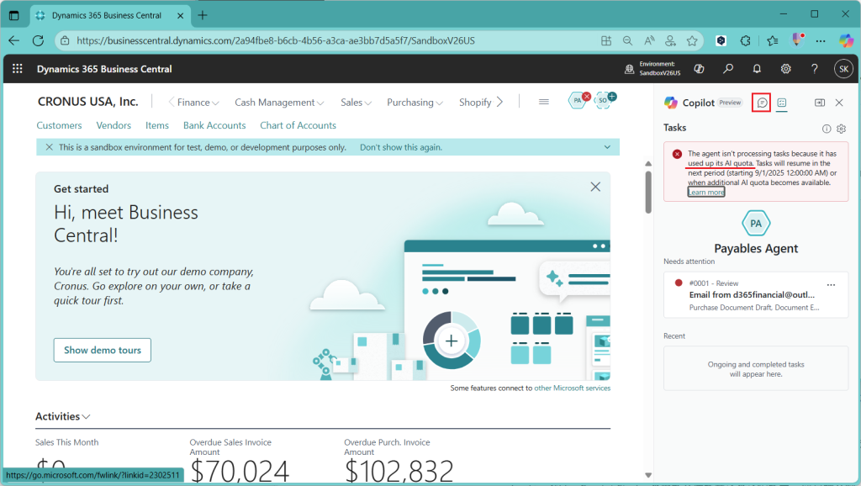Open Copilot from the black app bar
Image resolution: width=861 pixels, height=486 pixels.
coord(699,69)
